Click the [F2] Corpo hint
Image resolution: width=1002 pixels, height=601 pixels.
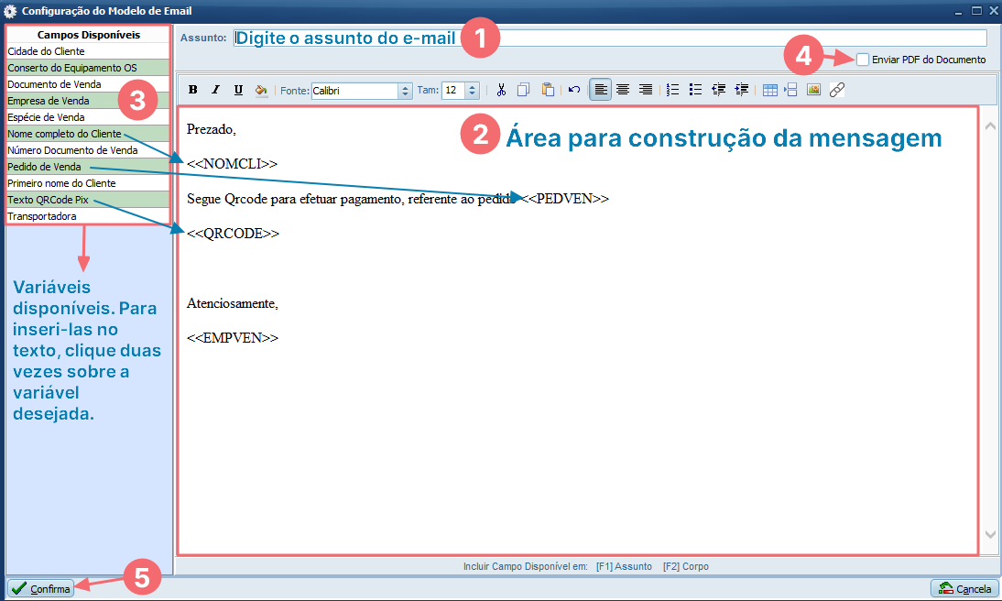pyautogui.click(x=686, y=566)
